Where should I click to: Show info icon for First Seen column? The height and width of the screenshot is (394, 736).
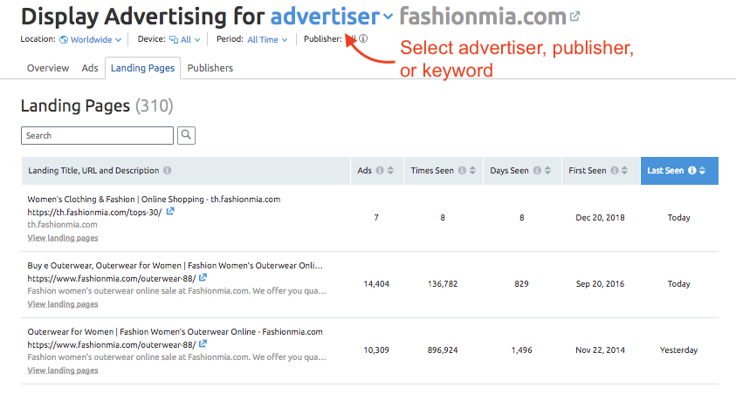coord(615,171)
